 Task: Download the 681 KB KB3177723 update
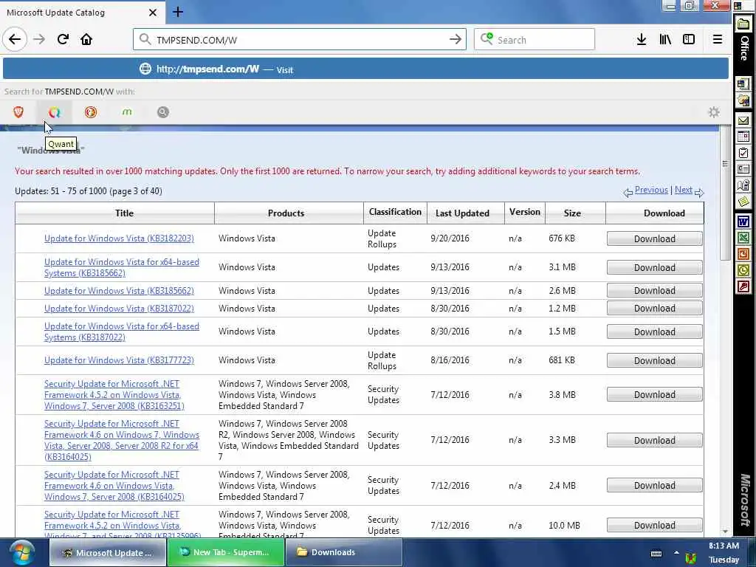coord(654,360)
